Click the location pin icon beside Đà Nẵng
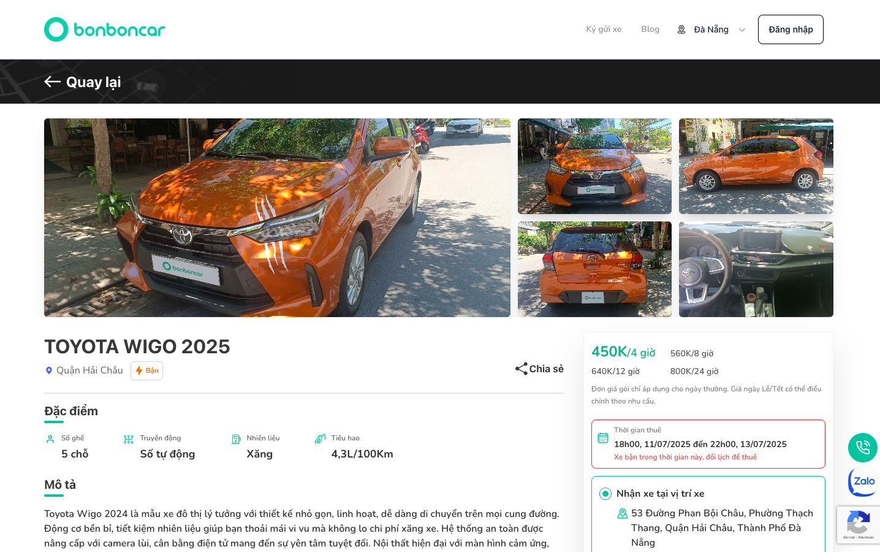This screenshot has width=880, height=552. 681,29
